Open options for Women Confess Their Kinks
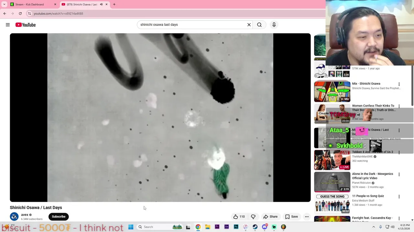 (x=399, y=106)
